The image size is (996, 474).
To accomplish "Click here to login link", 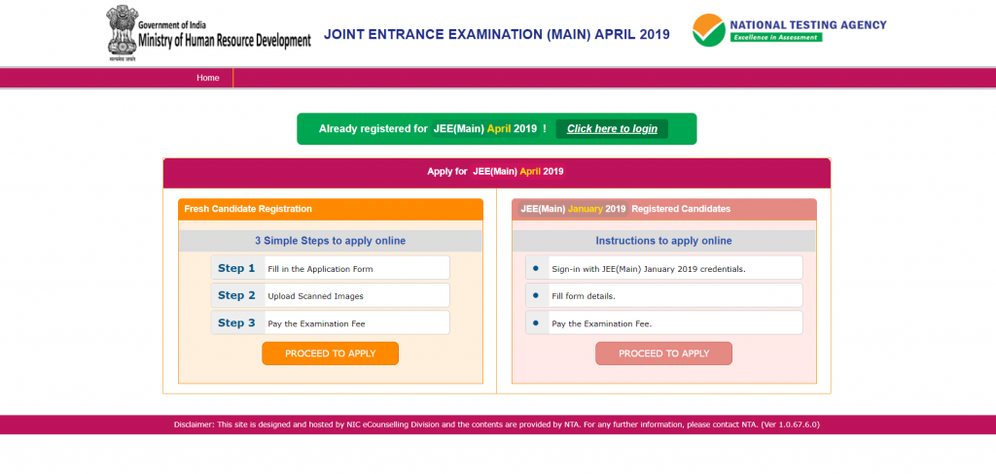I will click(x=612, y=129).
